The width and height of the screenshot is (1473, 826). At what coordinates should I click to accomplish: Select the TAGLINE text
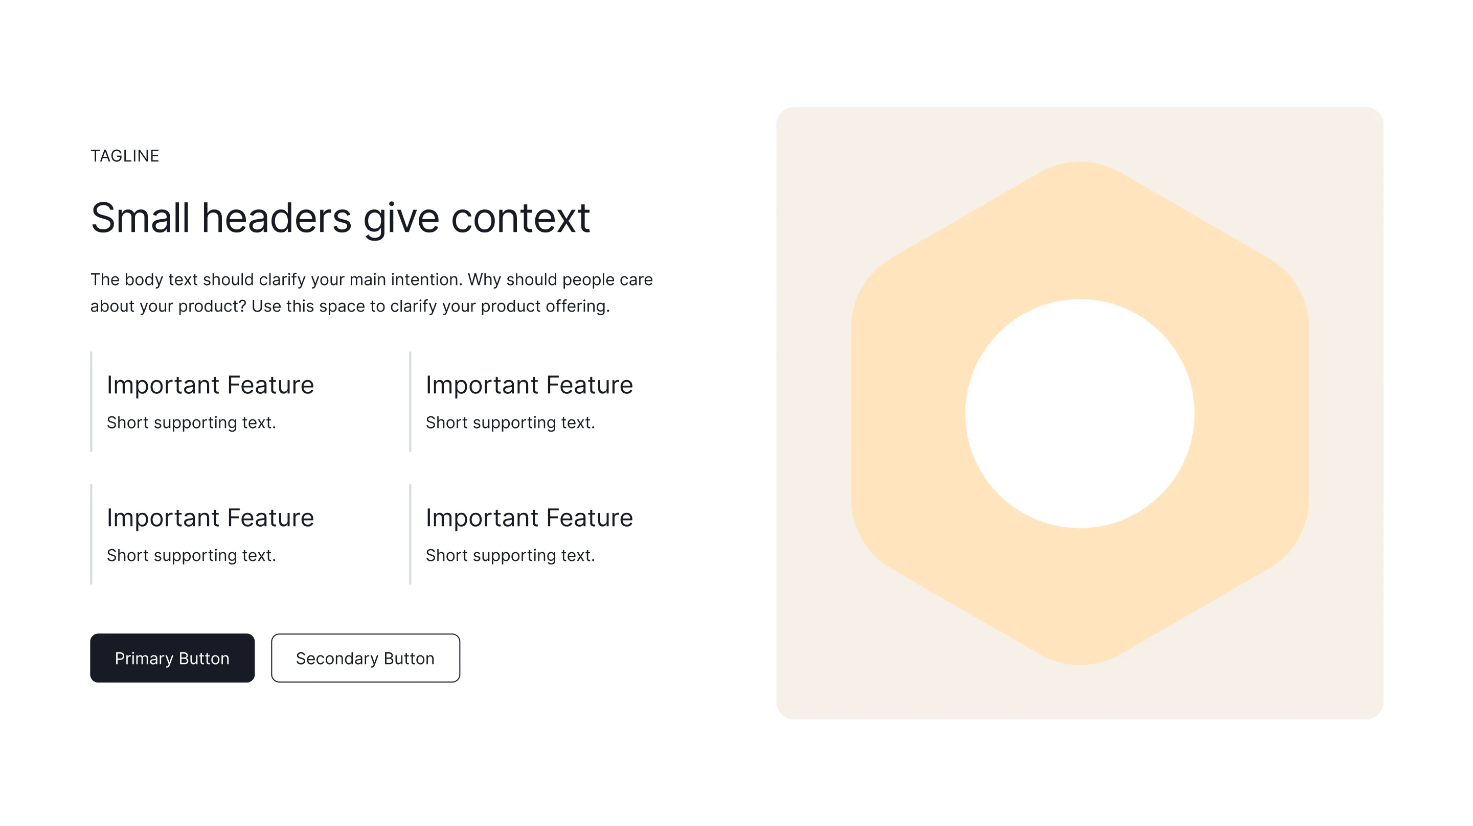[125, 156]
